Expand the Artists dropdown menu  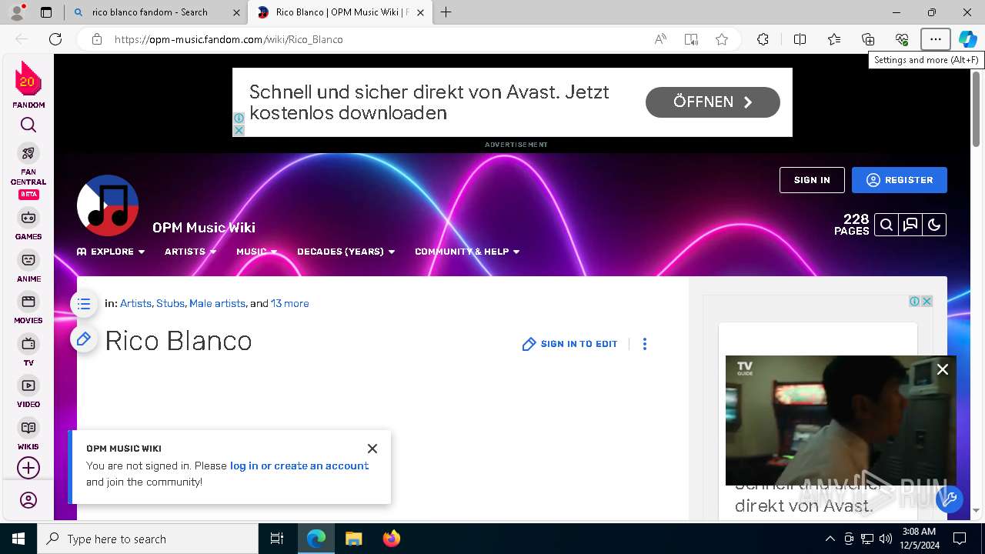[190, 252]
